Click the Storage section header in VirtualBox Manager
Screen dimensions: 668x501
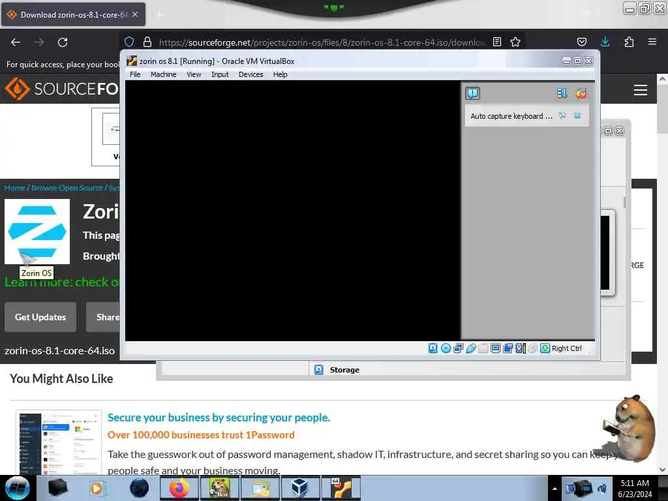point(344,370)
